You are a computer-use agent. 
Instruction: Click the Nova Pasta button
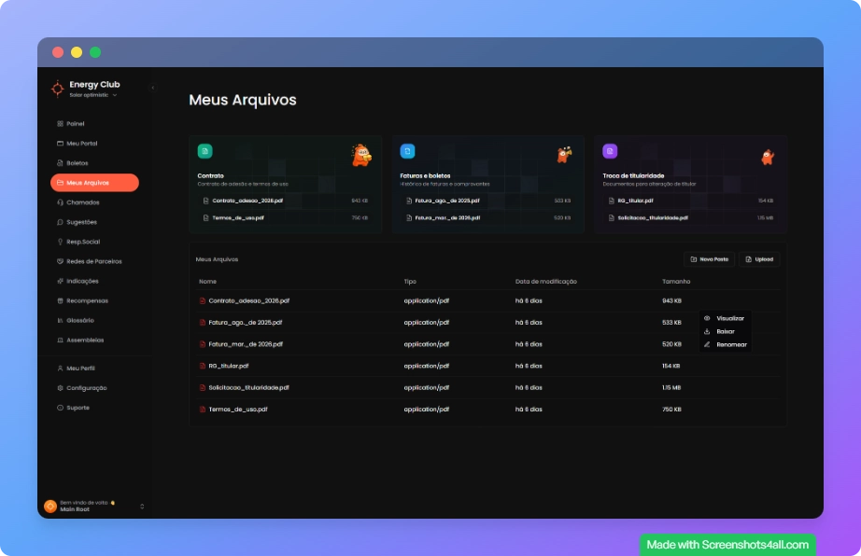pyautogui.click(x=709, y=259)
